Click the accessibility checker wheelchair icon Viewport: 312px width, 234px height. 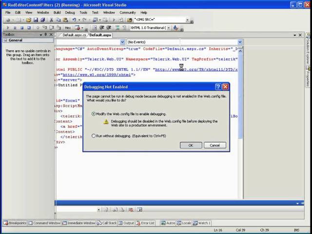tap(175, 28)
